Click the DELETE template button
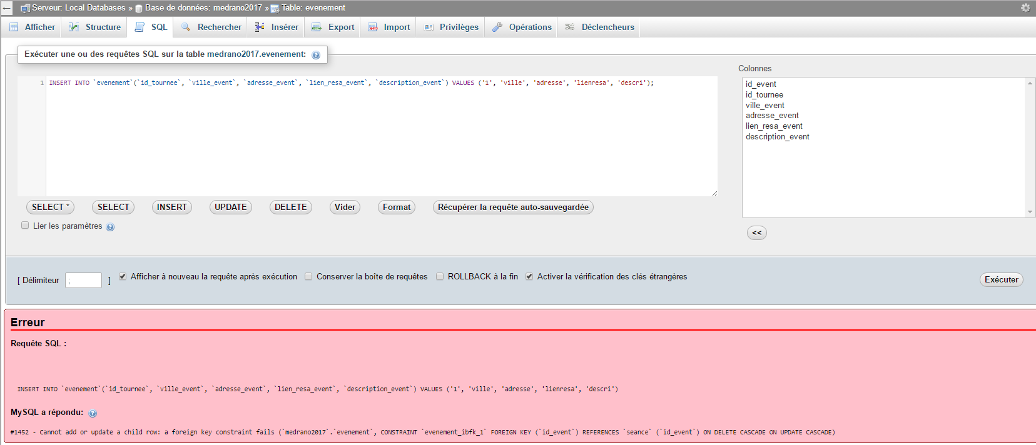Viewport: 1036px width, 445px height. coord(291,207)
